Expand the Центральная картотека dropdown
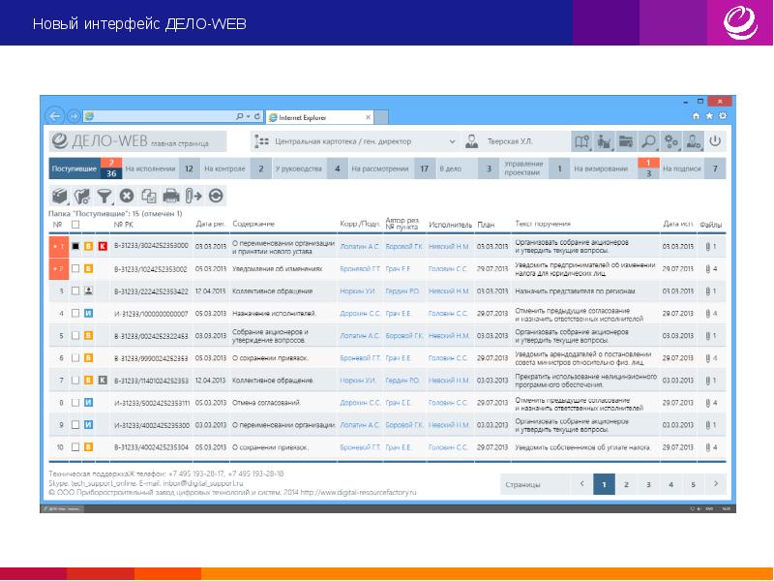Screen dimensions: 774x581 [451, 141]
